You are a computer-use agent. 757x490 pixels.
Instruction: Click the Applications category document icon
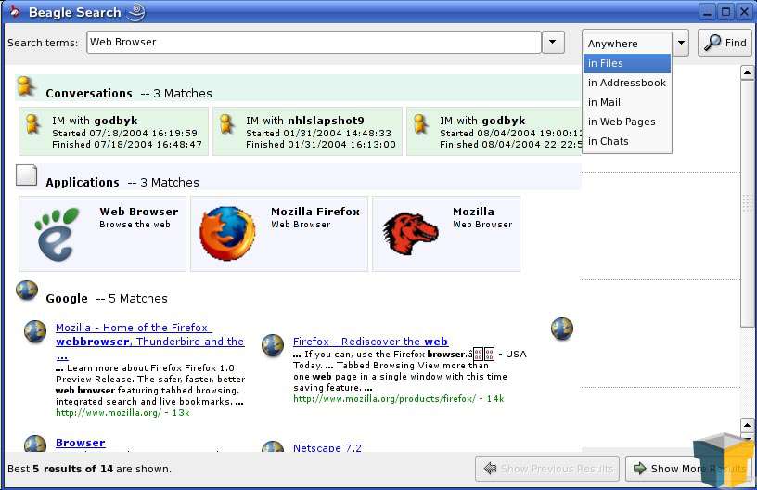click(26, 175)
